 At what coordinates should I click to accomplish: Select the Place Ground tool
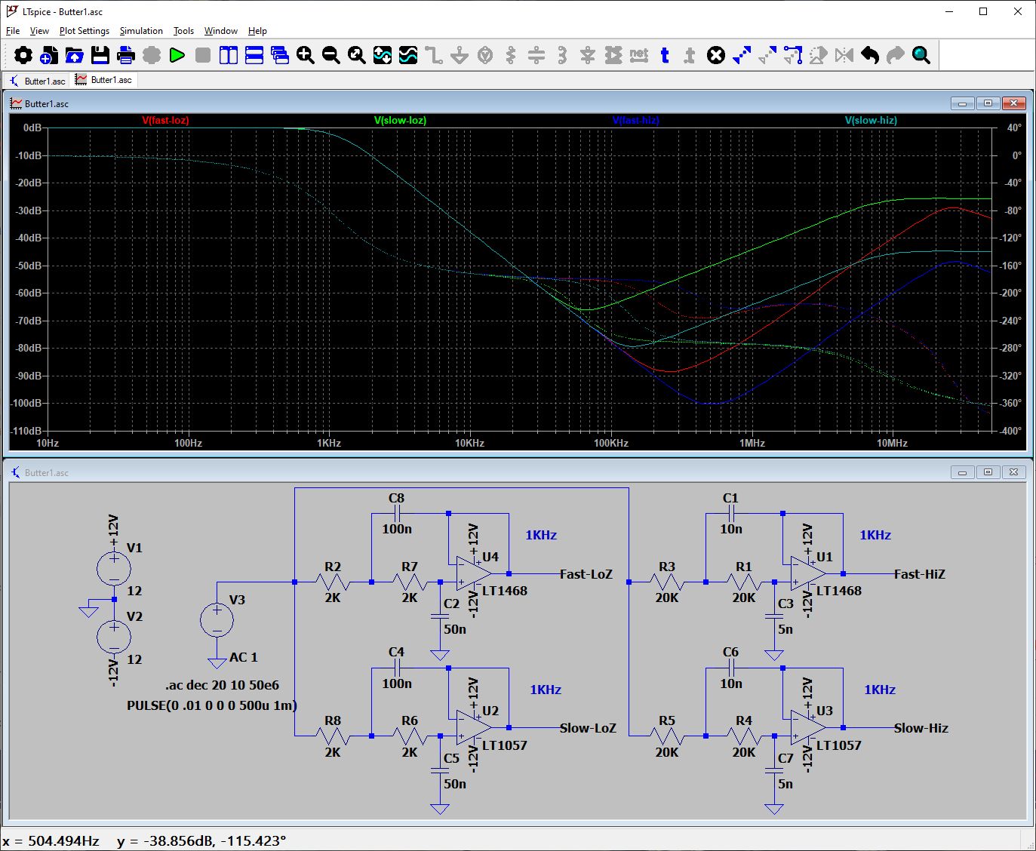(460, 55)
